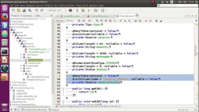Click the Build Project hammer icon
Viewport: 199px width, 112px height.
pos(77,10)
